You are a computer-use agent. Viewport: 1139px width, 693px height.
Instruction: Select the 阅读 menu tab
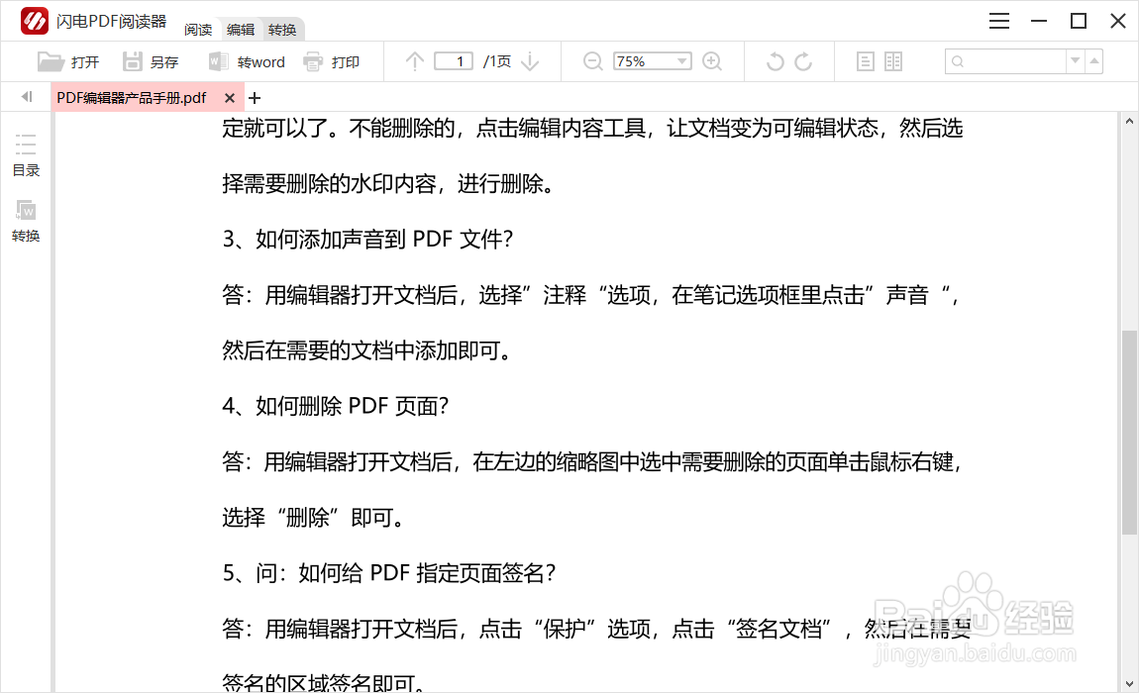point(198,29)
